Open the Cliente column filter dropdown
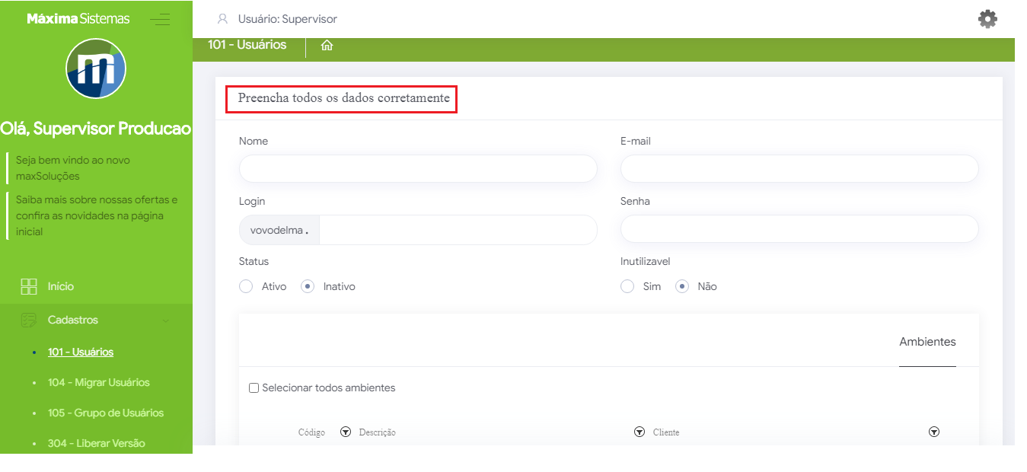 click(934, 432)
